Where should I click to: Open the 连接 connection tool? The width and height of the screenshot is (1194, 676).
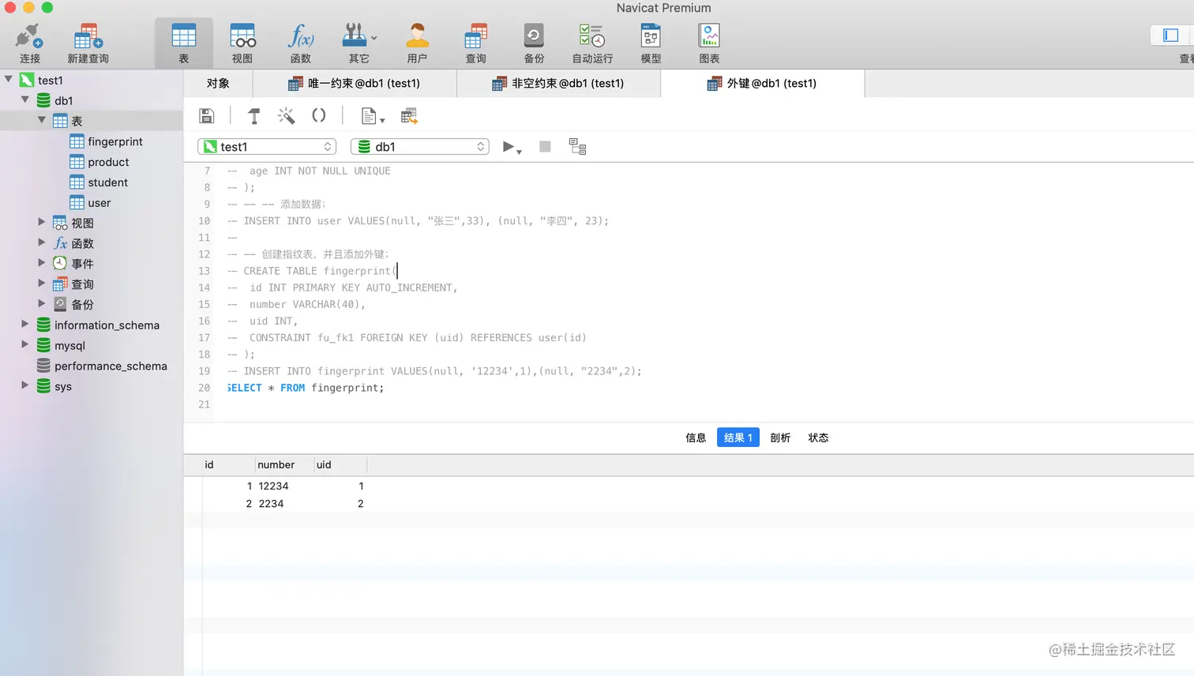(29, 43)
